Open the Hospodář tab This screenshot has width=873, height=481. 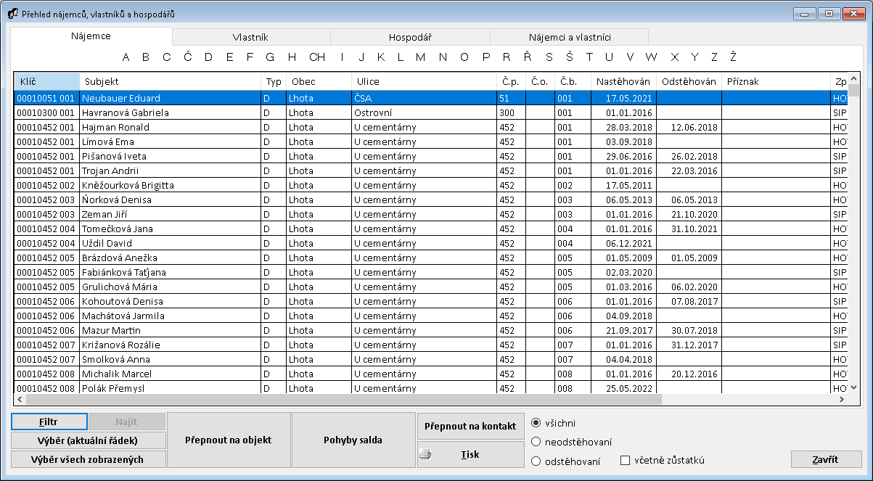pos(410,37)
